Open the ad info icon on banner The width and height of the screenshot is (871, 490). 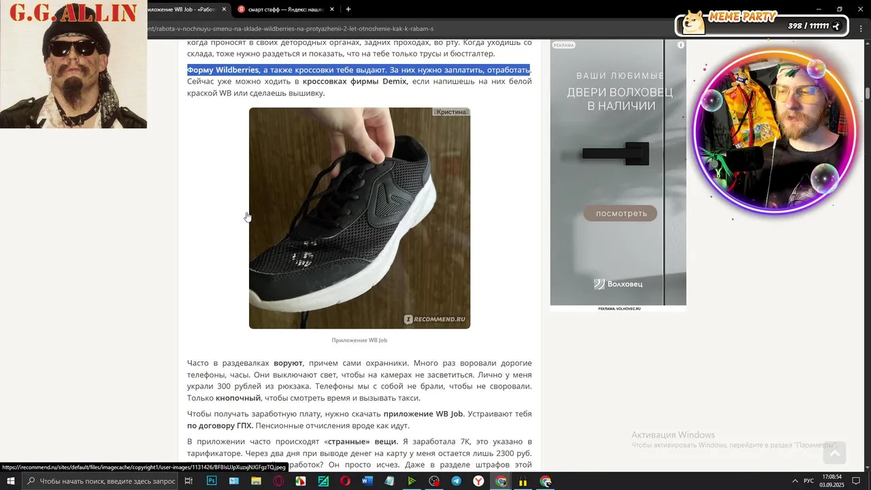tap(680, 45)
